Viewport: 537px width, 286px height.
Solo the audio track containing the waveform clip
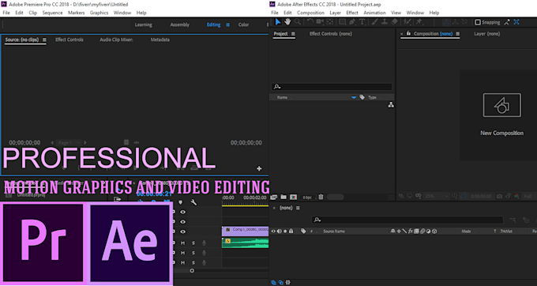click(193, 243)
